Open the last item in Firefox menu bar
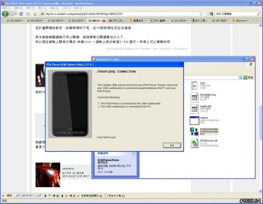 pyautogui.click(x=78, y=8)
